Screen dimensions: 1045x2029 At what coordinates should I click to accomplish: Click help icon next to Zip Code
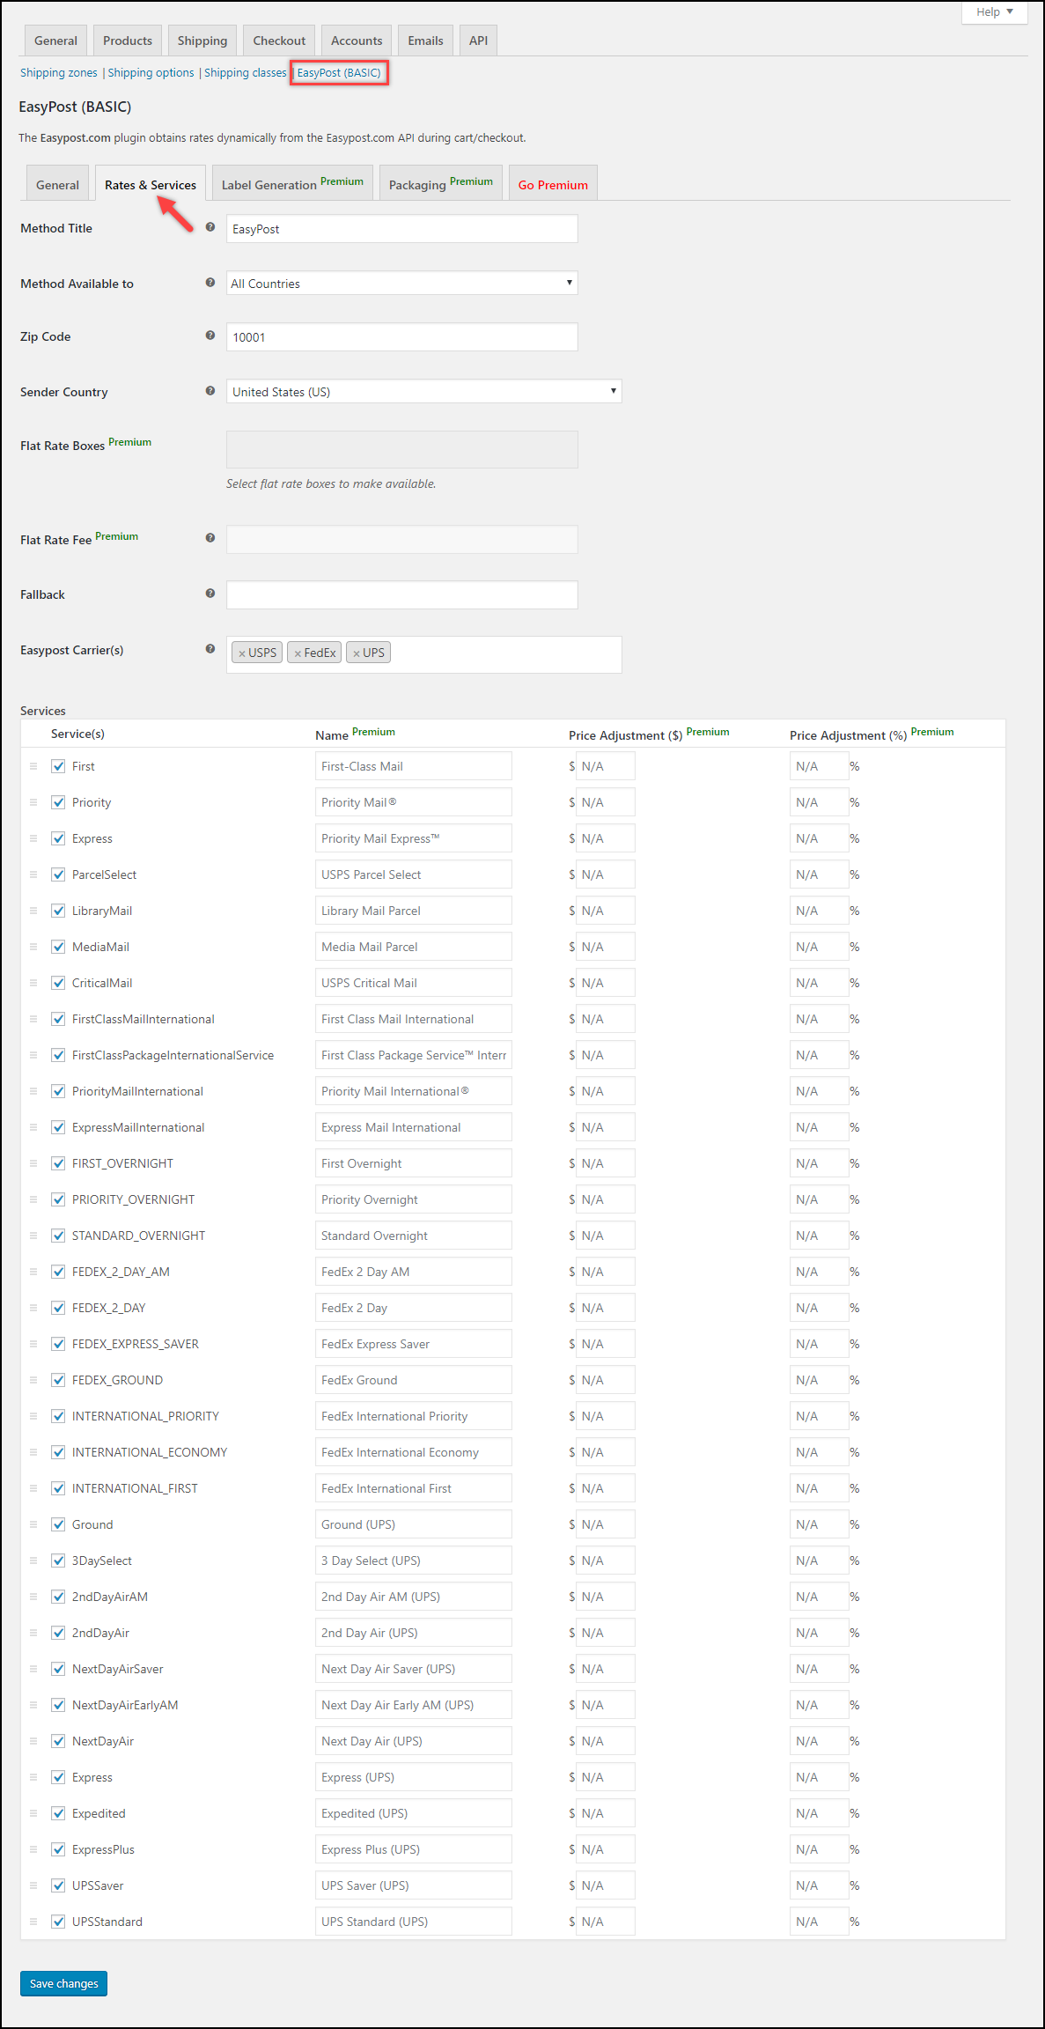click(210, 336)
